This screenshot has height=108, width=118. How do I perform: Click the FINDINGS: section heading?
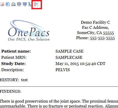pos(11,91)
